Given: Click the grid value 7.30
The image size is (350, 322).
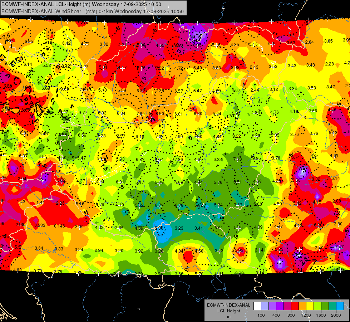Looking at the screenshot, I should 256,135.
